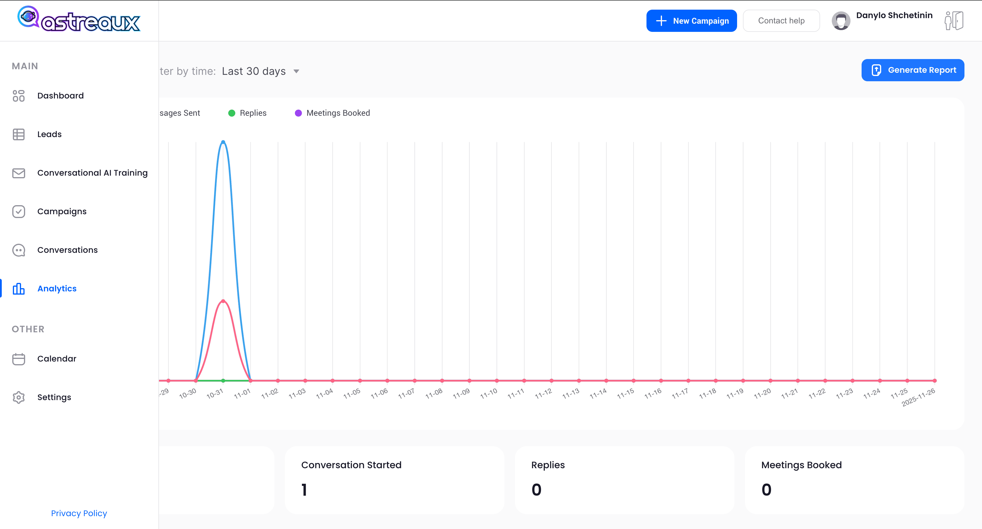
Task: Open the Leads menu item
Action: [x=50, y=134]
